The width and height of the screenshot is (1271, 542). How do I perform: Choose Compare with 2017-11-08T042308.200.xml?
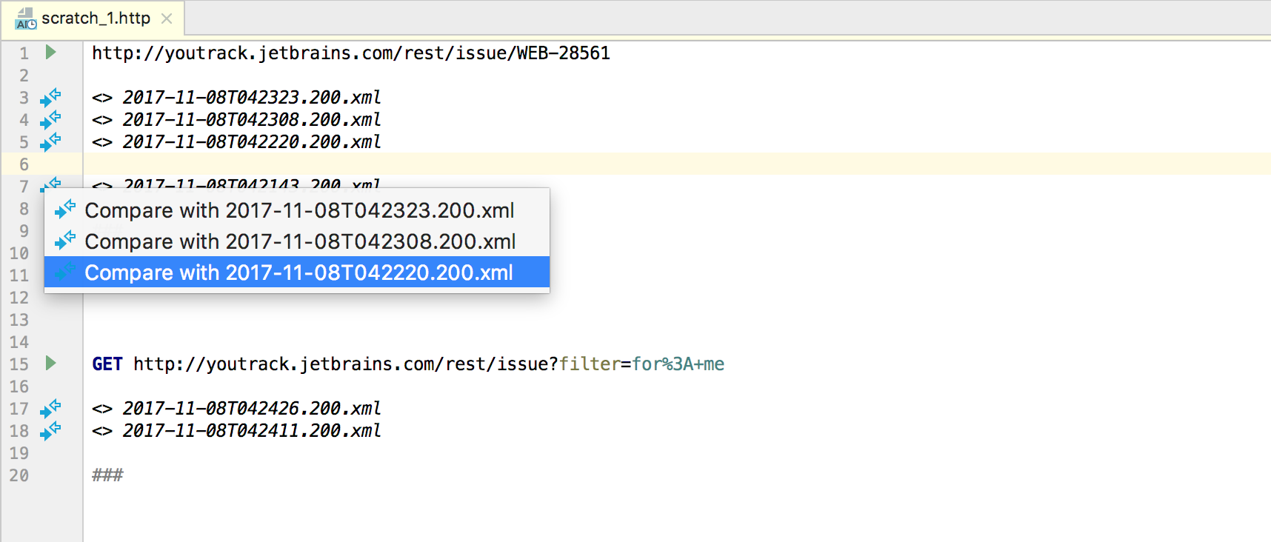click(297, 241)
